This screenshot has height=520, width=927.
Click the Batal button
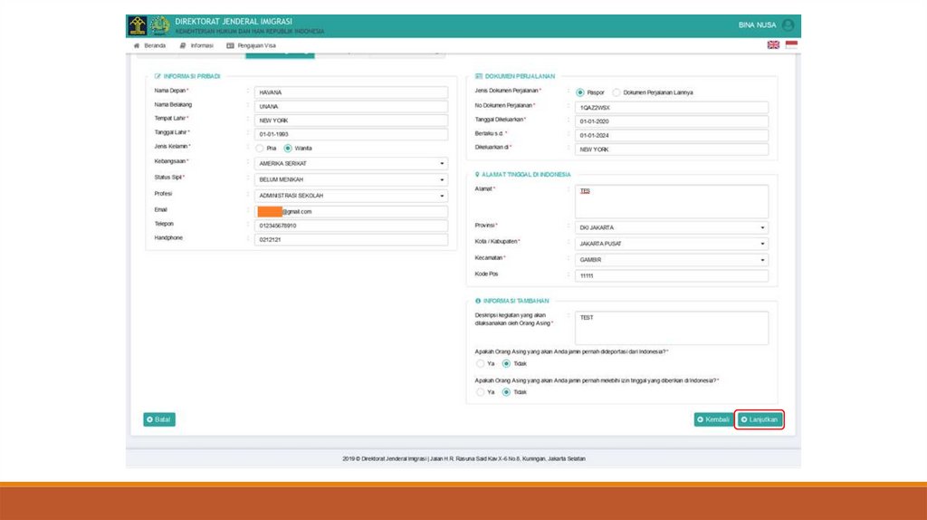click(159, 419)
